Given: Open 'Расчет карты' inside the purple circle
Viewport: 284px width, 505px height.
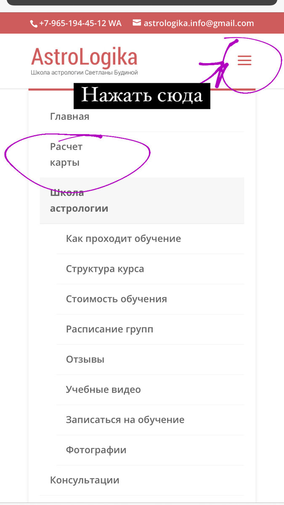Looking at the screenshot, I should tap(66, 154).
